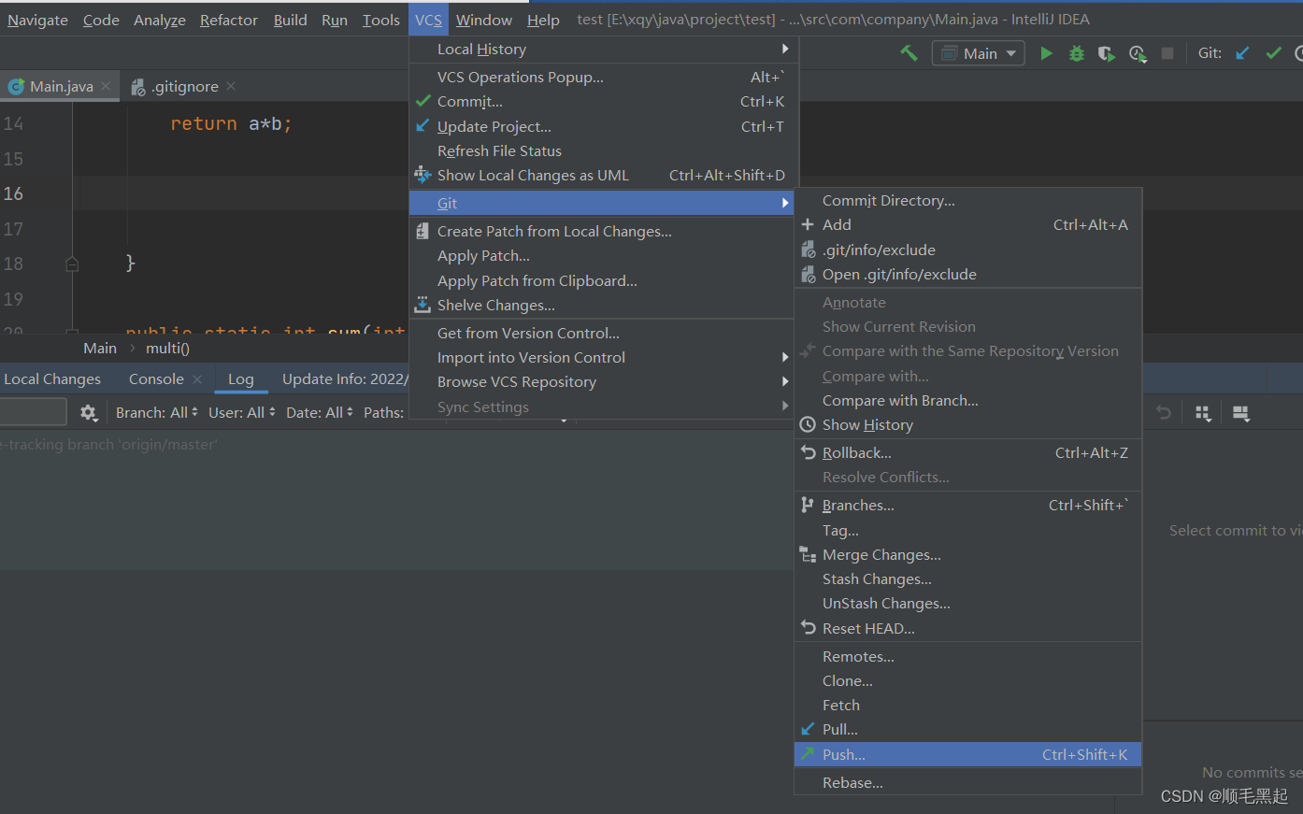This screenshot has height=814, width=1303.
Task: Select Rollback... in Git submenu
Action: 967,452
